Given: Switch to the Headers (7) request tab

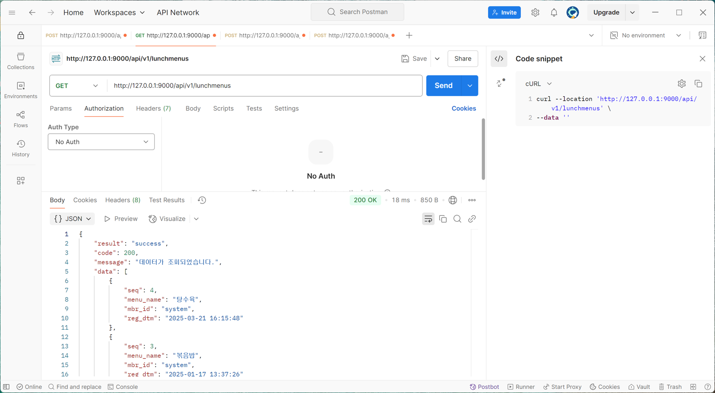Looking at the screenshot, I should point(154,108).
